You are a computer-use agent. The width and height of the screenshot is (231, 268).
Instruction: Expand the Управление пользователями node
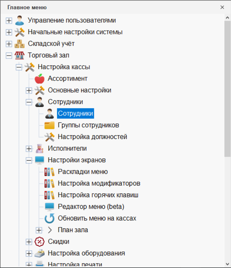(x=9, y=21)
